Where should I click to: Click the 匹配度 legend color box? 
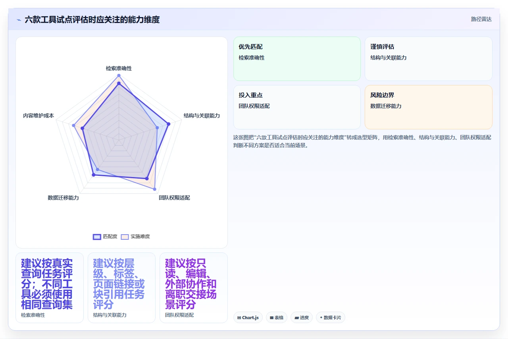tap(97, 237)
